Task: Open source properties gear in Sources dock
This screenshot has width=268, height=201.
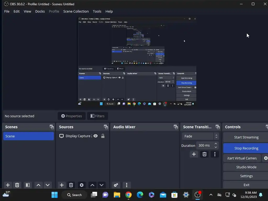Action: 82,185
